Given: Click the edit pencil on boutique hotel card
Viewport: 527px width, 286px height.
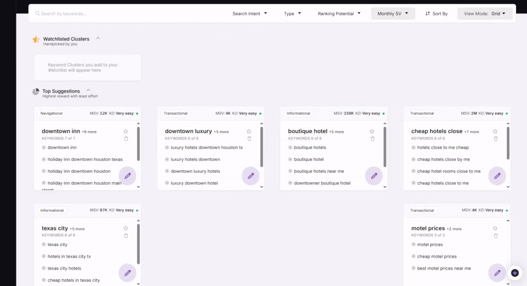Looking at the screenshot, I should click(x=374, y=176).
